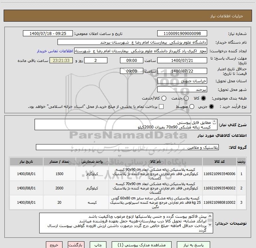Select the متوسط purchase type radio
This screenshot has width=256, height=248.
pos(192,107)
